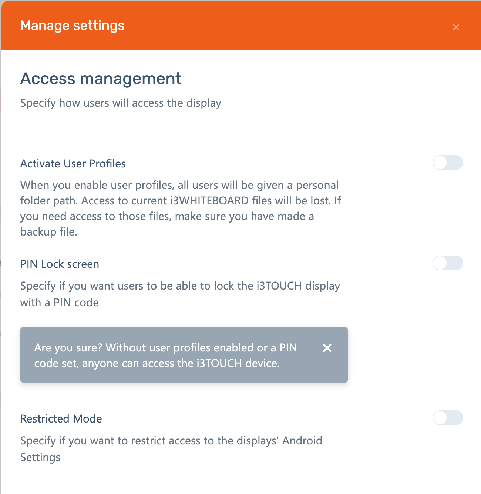Select the "Access management" heading
The image size is (481, 494).
(x=101, y=79)
